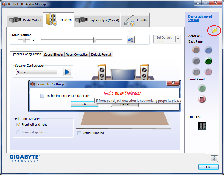This screenshot has height=175, width=224.
Task: Click the orange back panel jack
Action: click(196, 50)
